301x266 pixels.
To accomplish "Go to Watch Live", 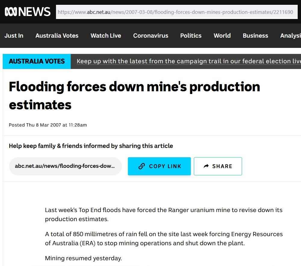I will (x=106, y=36).
